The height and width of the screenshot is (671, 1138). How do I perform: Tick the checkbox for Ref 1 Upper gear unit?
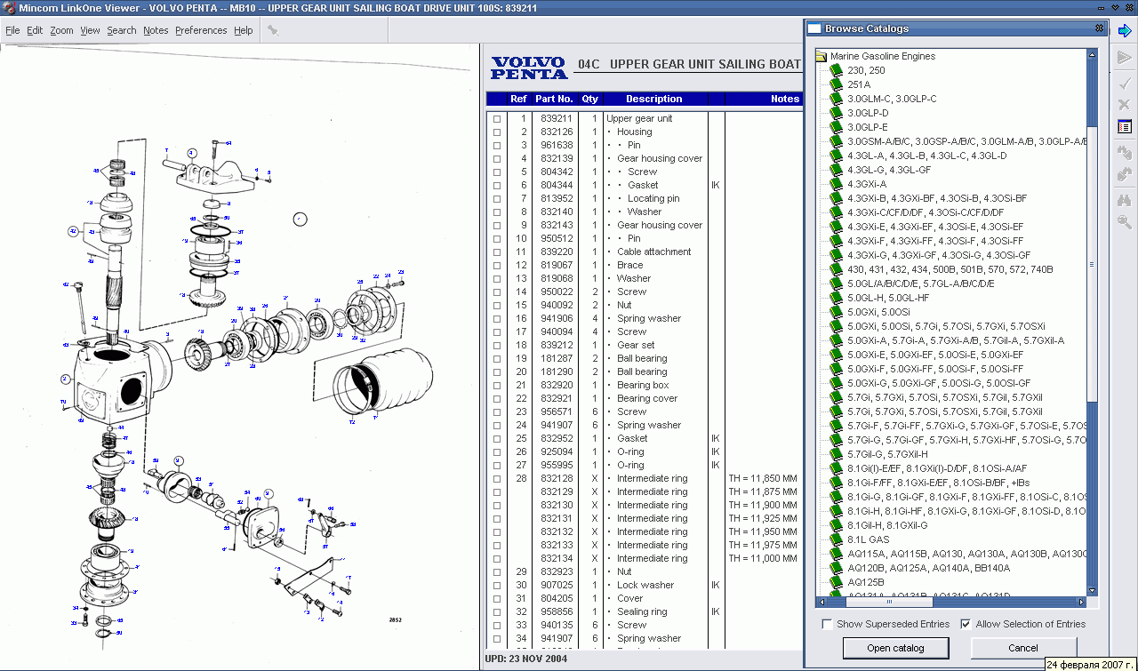[x=497, y=118]
